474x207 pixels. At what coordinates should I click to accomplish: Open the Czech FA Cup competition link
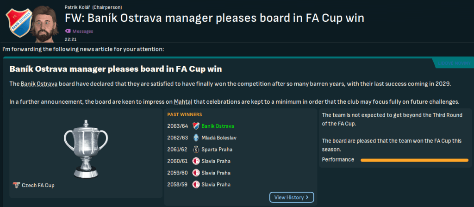pos(38,186)
